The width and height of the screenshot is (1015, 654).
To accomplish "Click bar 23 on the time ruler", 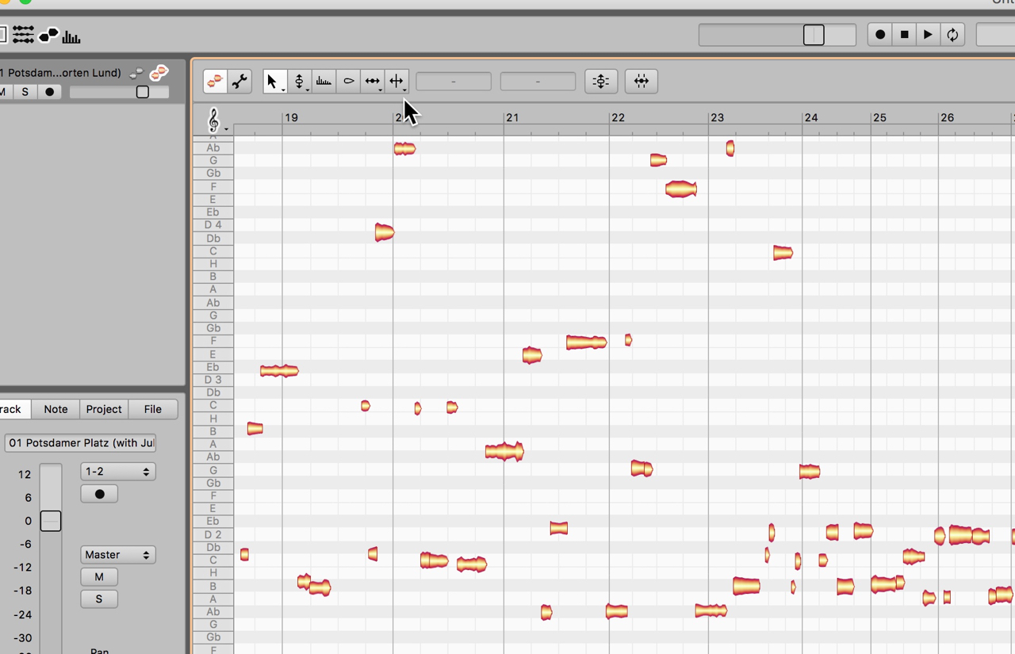I will click(x=717, y=117).
